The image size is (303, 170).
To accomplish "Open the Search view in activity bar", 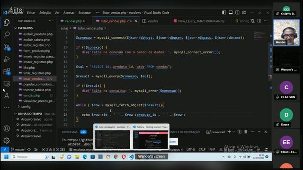I will pyautogui.click(x=7, y=34).
